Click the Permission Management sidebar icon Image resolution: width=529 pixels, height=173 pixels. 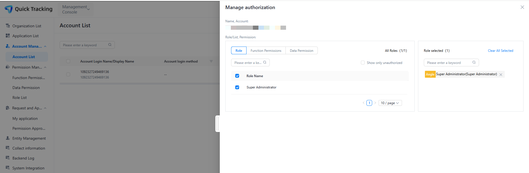pos(8,67)
